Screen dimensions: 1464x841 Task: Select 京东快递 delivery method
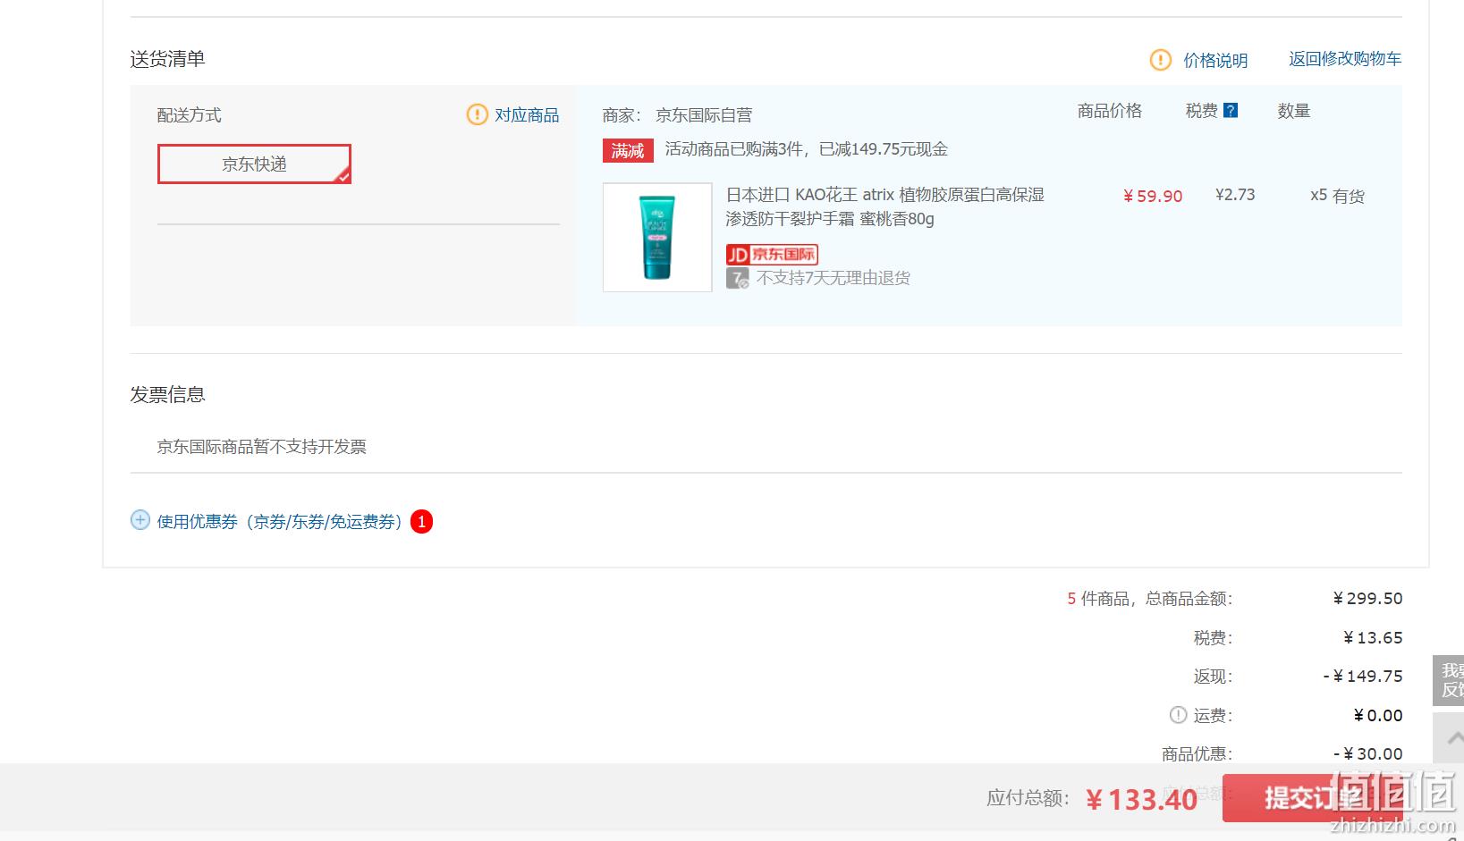[x=254, y=164]
